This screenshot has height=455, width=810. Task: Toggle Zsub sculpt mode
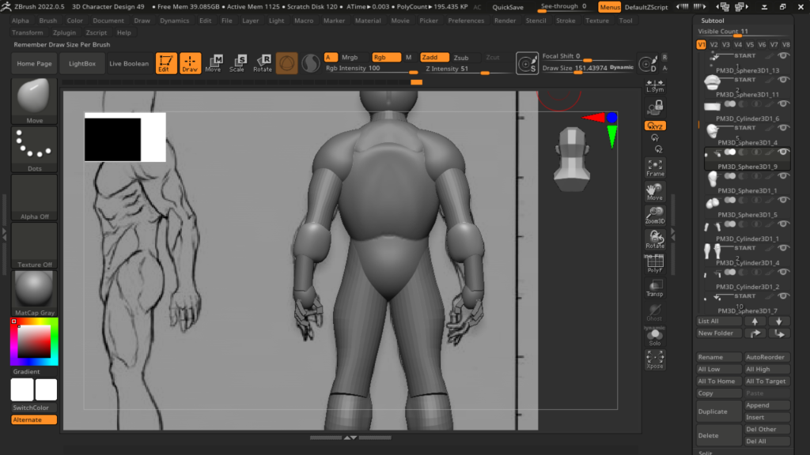click(x=461, y=58)
